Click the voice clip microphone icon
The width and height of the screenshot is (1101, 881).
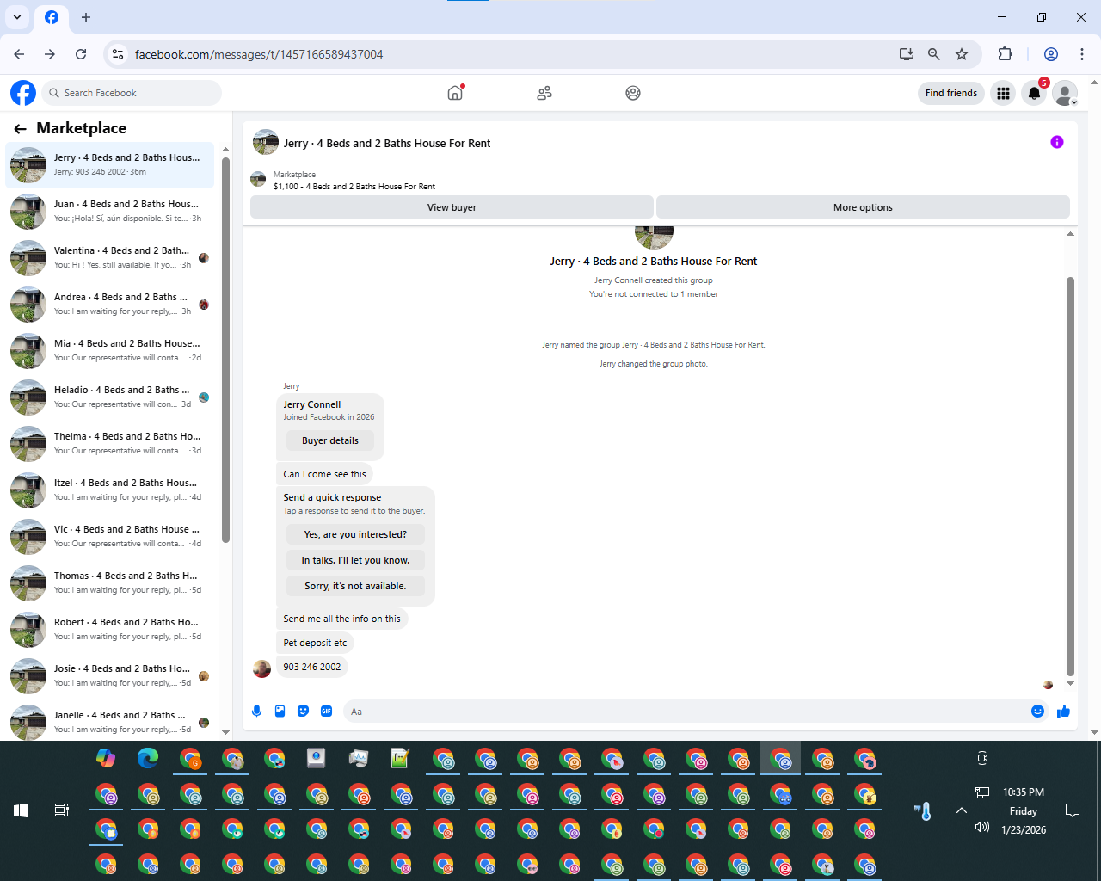point(256,711)
